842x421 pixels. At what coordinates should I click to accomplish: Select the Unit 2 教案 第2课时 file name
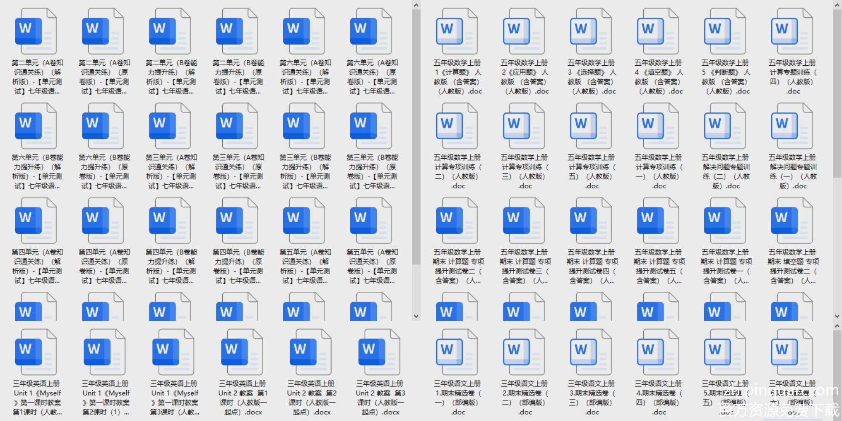pyautogui.click(x=312, y=398)
